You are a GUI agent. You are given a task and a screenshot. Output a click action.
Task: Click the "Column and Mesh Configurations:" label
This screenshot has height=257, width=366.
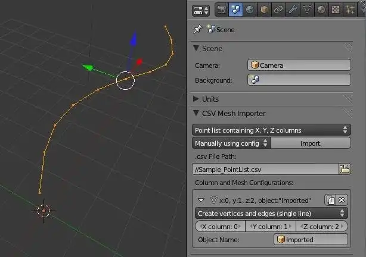click(244, 183)
